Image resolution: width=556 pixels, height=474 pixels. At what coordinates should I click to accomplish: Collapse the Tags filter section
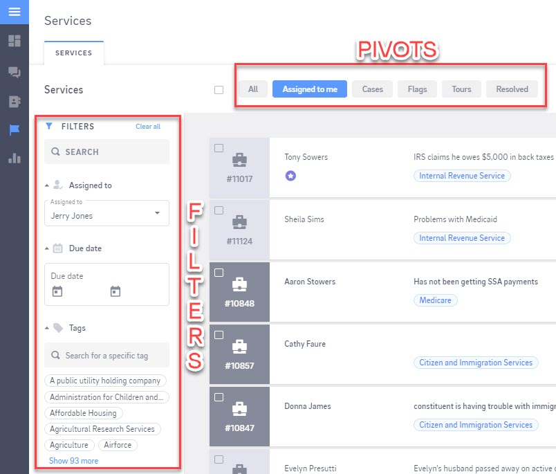48,328
